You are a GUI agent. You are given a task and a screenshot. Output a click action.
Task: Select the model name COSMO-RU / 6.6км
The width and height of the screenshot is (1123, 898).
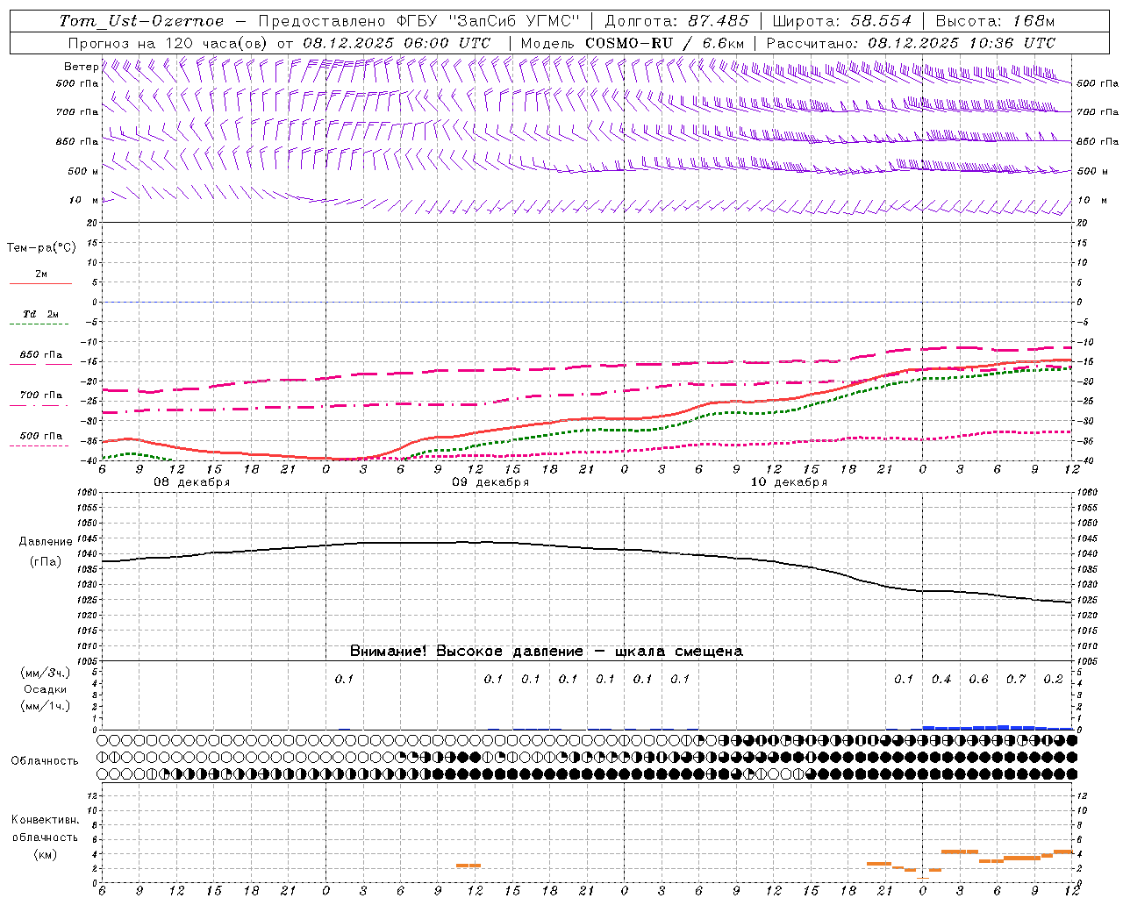point(665,43)
